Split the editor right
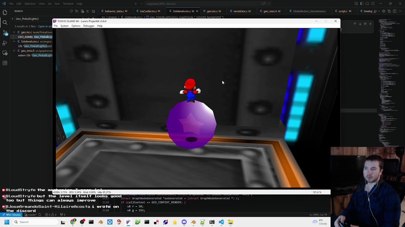 click(394, 11)
